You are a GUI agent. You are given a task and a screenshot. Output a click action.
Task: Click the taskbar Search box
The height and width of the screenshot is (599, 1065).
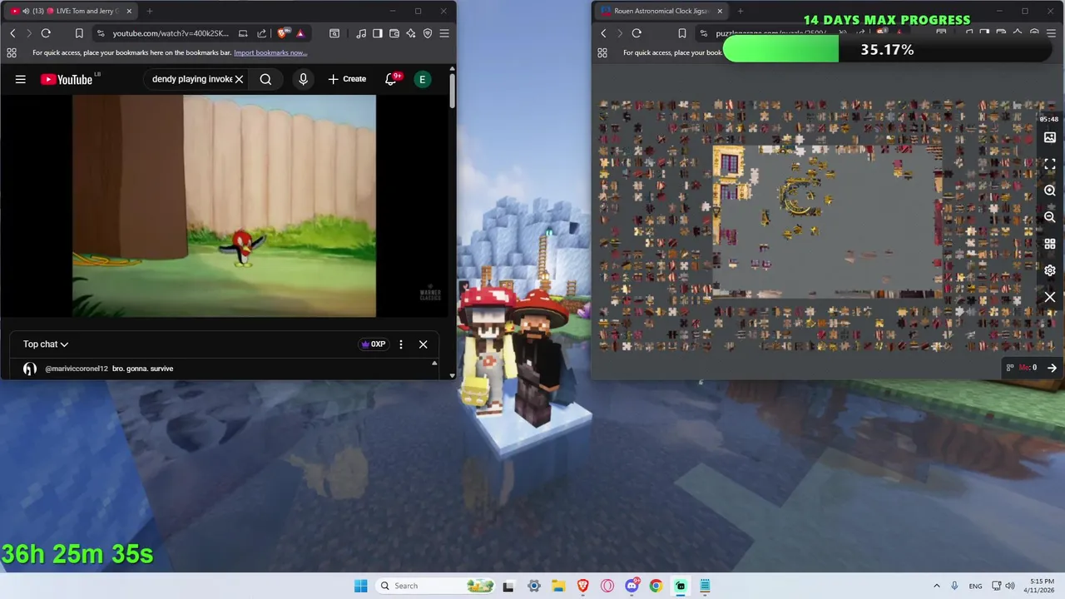(x=435, y=586)
